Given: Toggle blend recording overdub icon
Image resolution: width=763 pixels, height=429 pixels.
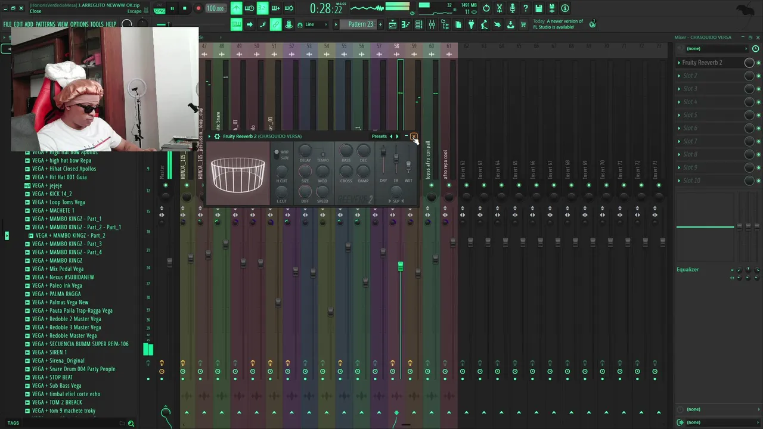Looking at the screenshot, I should pos(275,8).
